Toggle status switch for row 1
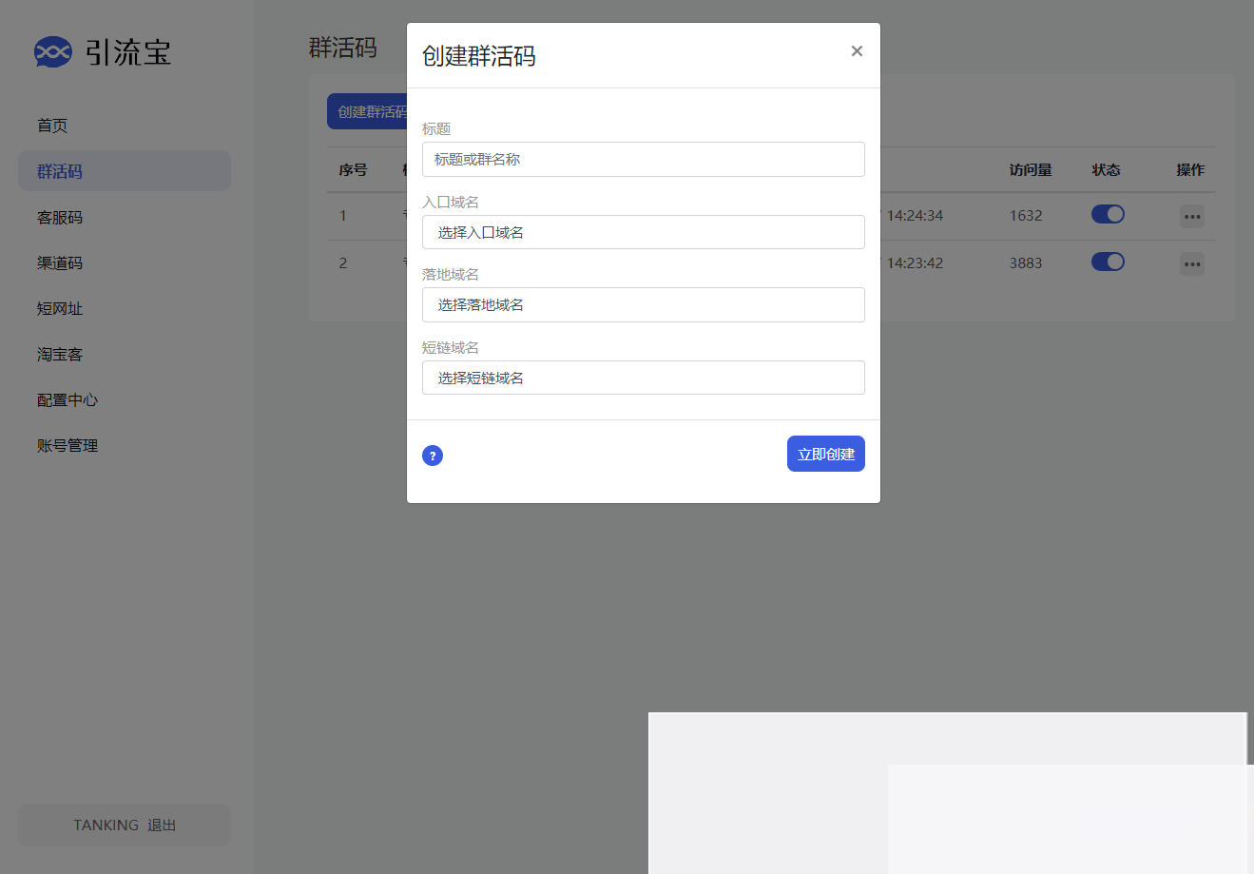Viewport: 1254px width, 874px height. point(1108,215)
